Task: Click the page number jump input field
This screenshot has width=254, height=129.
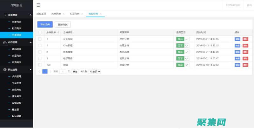Action: tap(63, 72)
